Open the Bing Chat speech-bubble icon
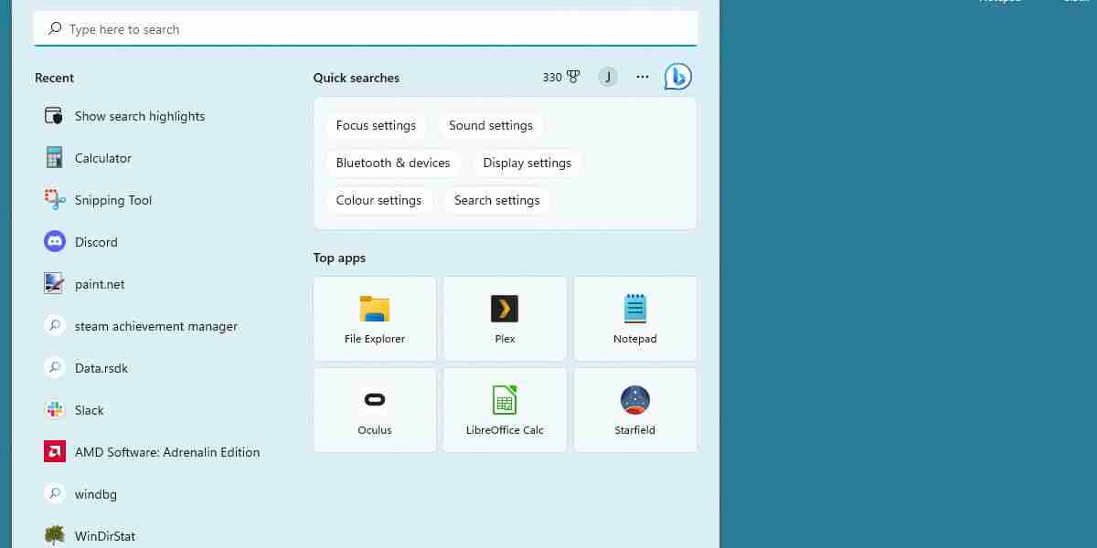This screenshot has width=1097, height=548. click(677, 77)
